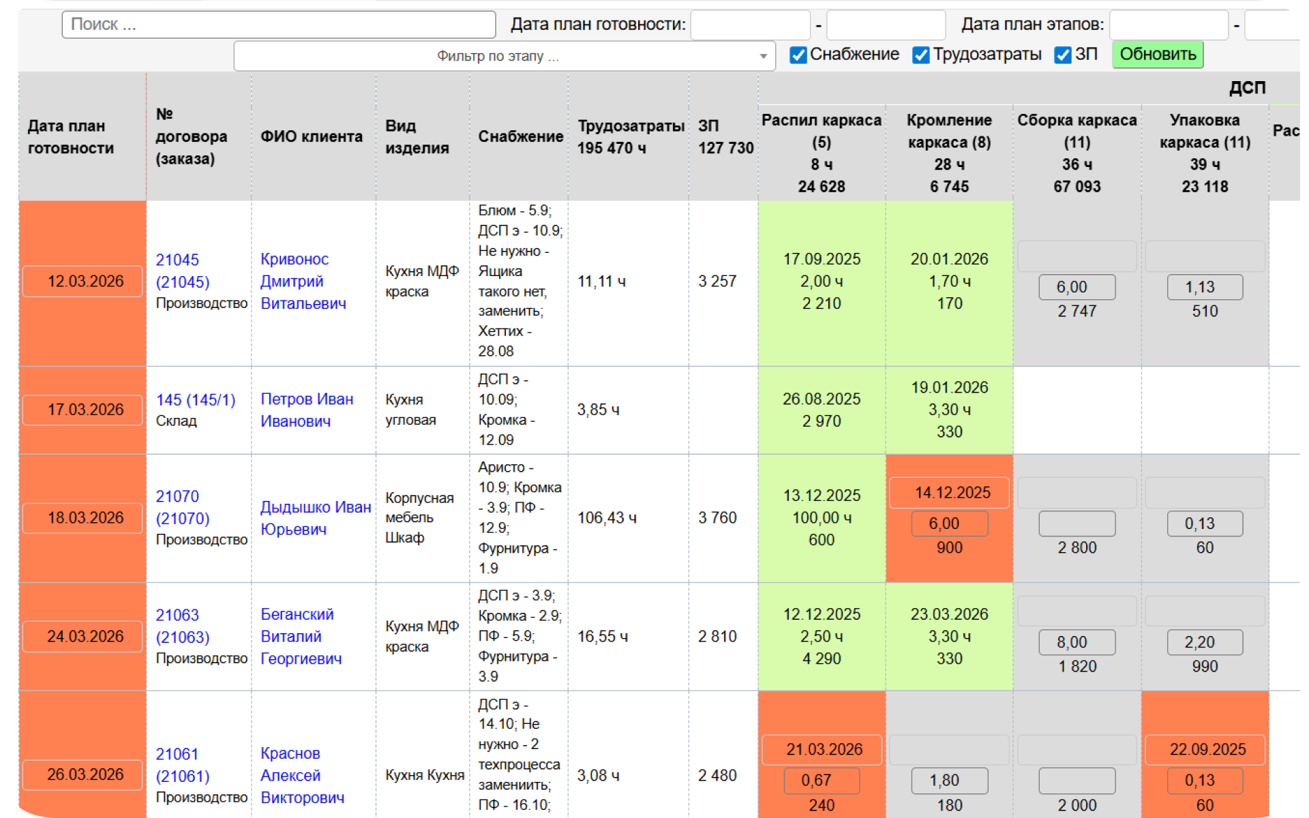Uncheck the Трудозатраты checkbox
This screenshot has width=1309, height=818.
920,55
